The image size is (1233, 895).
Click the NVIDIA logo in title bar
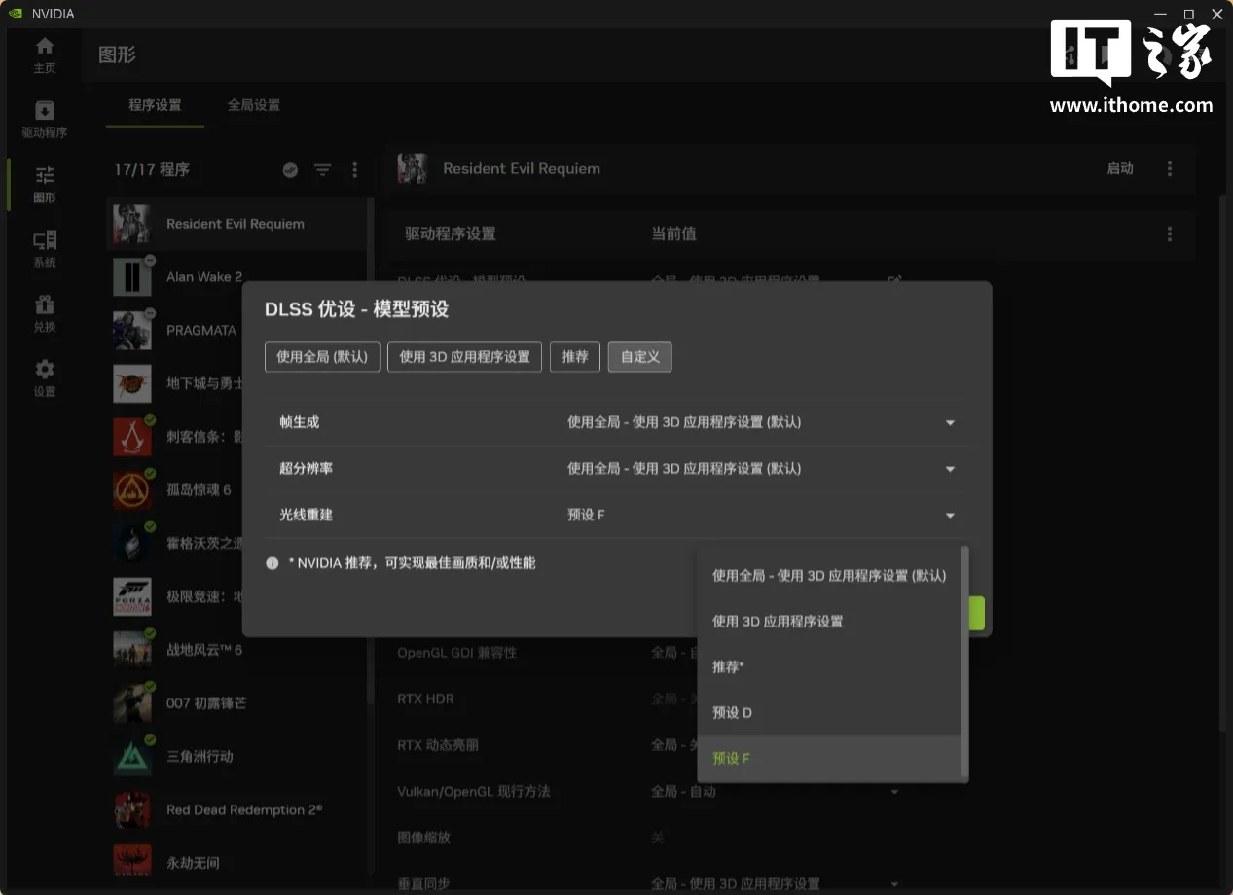pos(15,14)
